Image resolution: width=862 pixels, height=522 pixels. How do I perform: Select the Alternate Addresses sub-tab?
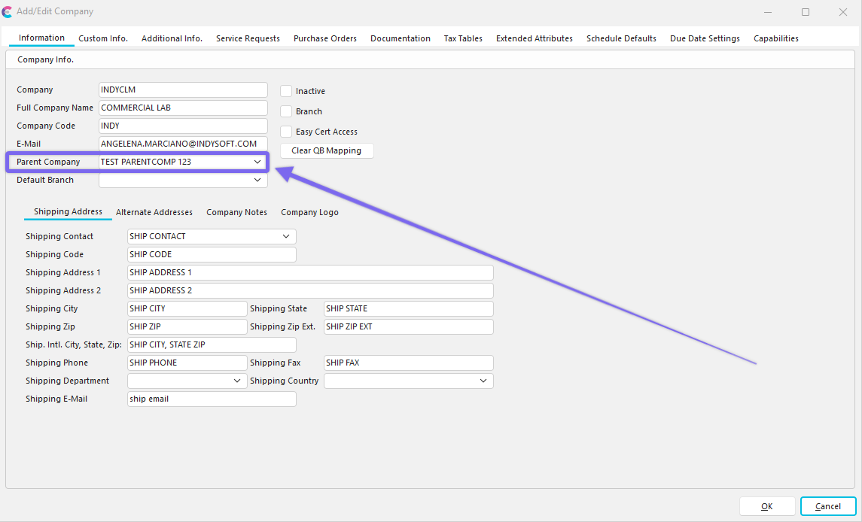pos(154,212)
